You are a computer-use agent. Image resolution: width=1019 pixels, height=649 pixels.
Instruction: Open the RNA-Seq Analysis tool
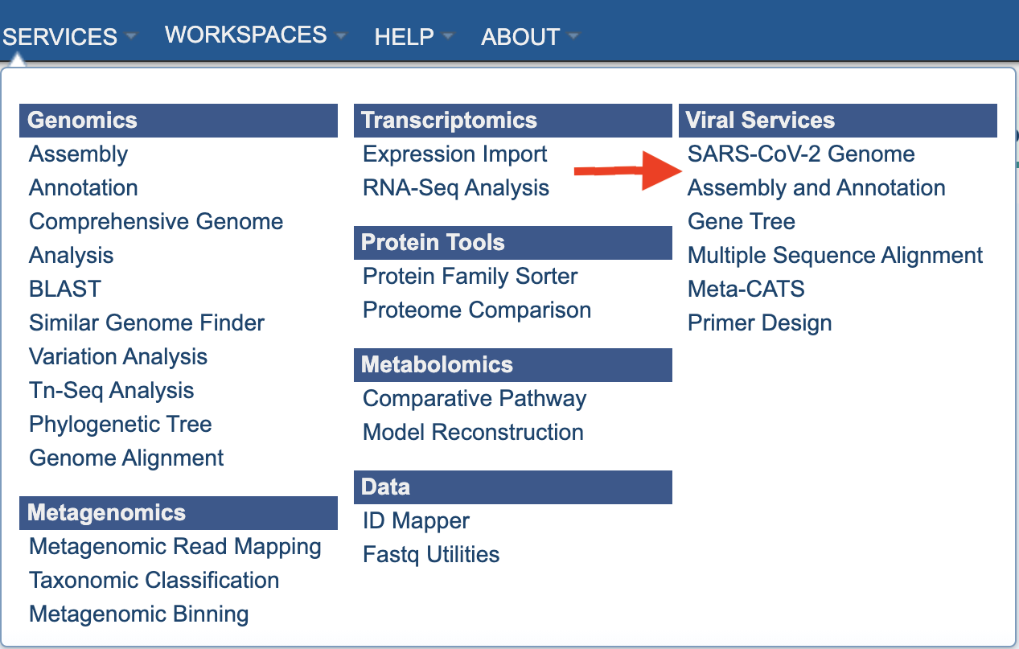click(456, 187)
